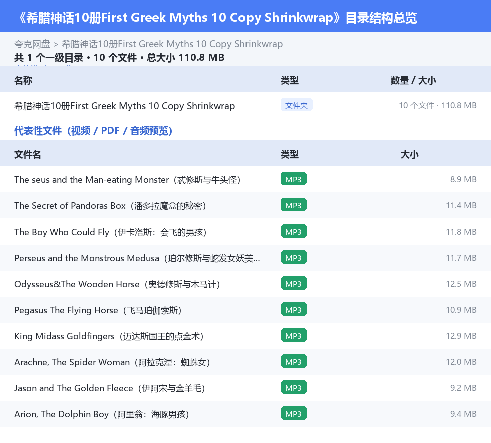Click the 文件夹 type badge

pos(296,105)
